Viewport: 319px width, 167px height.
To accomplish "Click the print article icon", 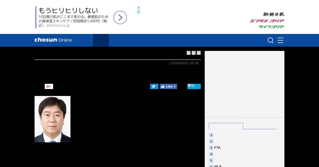I will 188,53.
